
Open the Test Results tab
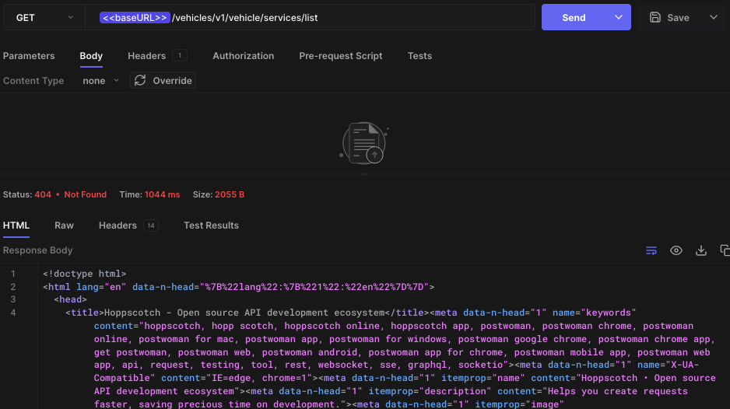212,225
